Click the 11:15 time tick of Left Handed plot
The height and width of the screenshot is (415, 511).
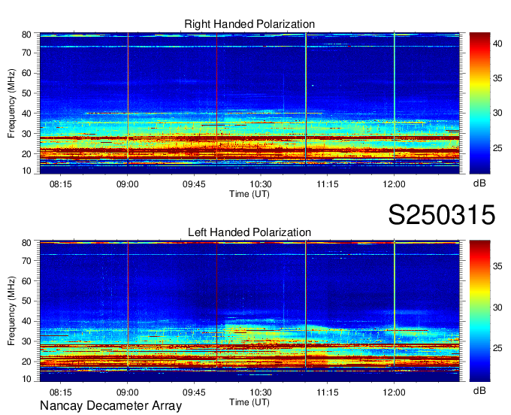[328, 392]
